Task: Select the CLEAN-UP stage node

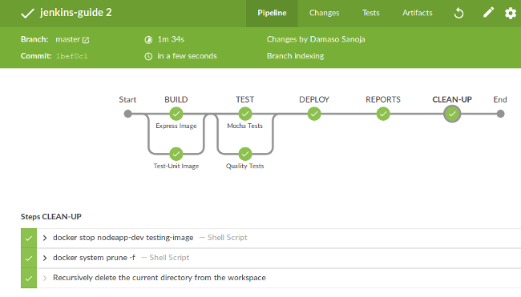Action: (x=452, y=114)
